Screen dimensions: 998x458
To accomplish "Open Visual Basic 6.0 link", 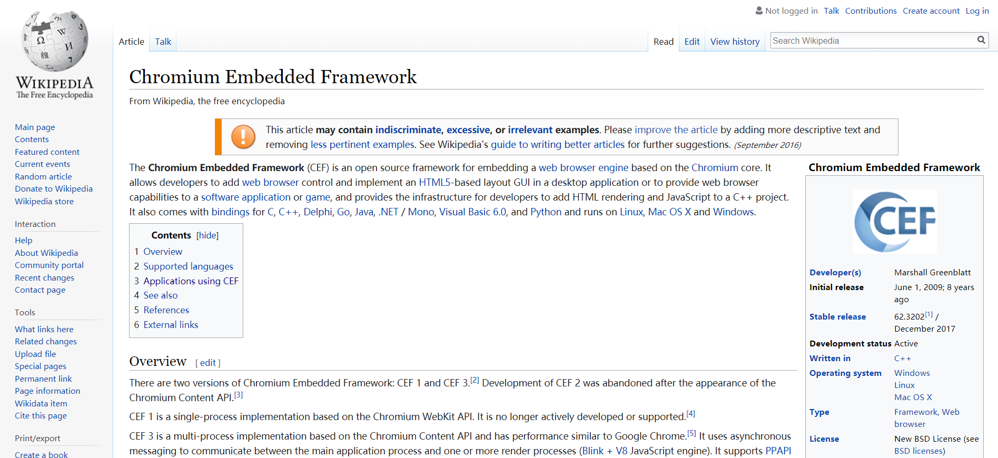I will [472, 212].
